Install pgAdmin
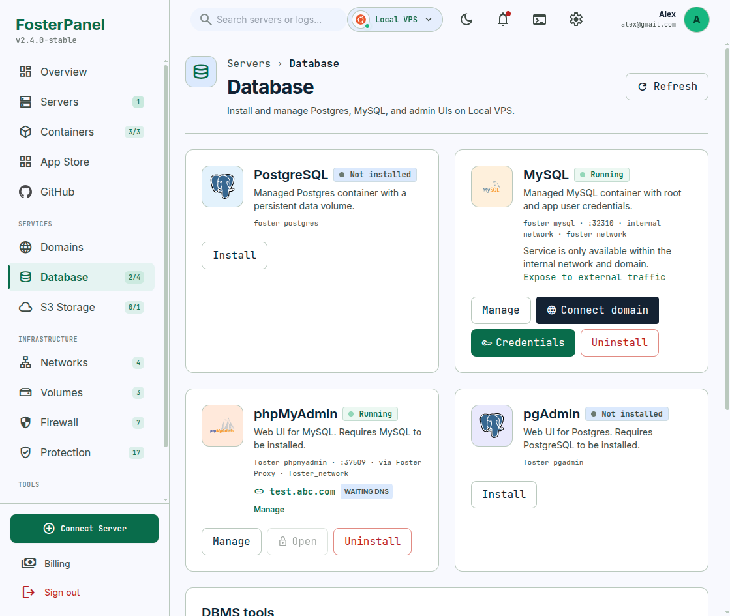 click(504, 495)
